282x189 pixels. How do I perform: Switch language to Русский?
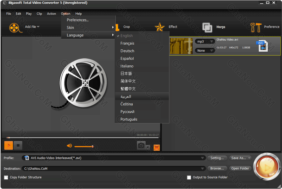[x=142, y=111]
